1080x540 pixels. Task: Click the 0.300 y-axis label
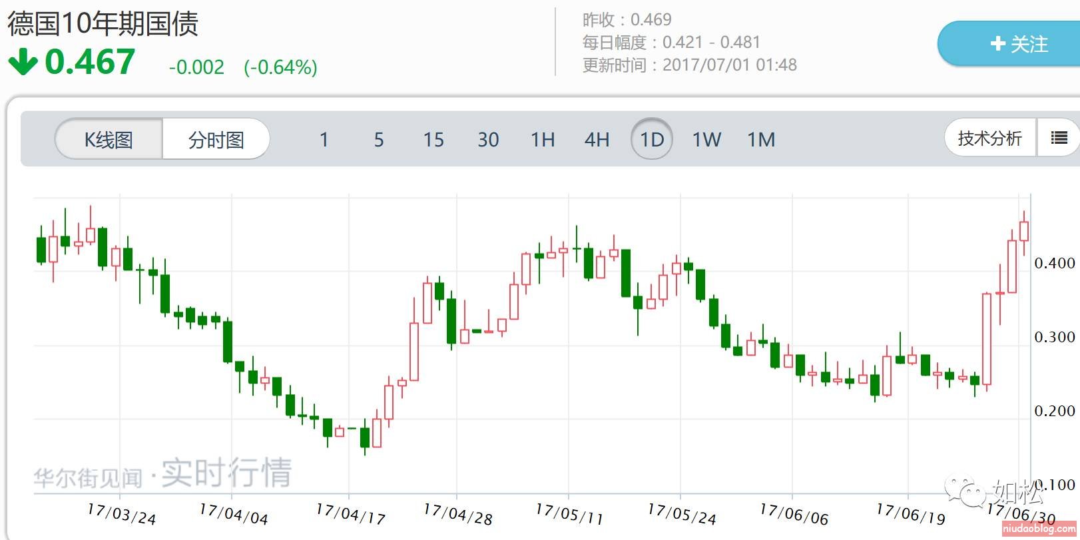click(1055, 338)
